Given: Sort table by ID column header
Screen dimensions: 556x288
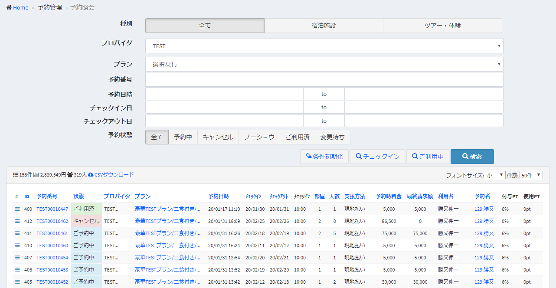Looking at the screenshot, I should point(27,196).
